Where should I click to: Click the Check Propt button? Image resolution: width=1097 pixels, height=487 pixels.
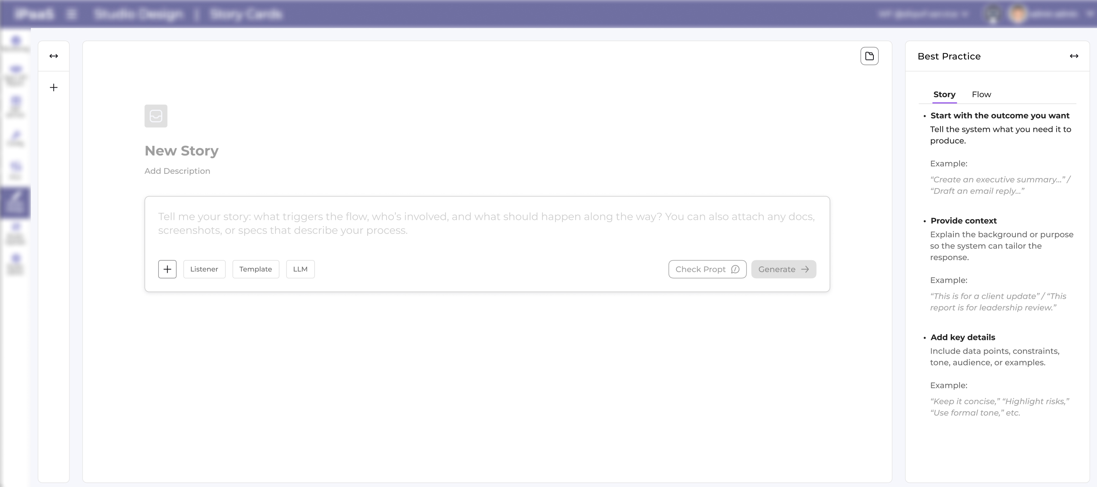pyautogui.click(x=707, y=269)
